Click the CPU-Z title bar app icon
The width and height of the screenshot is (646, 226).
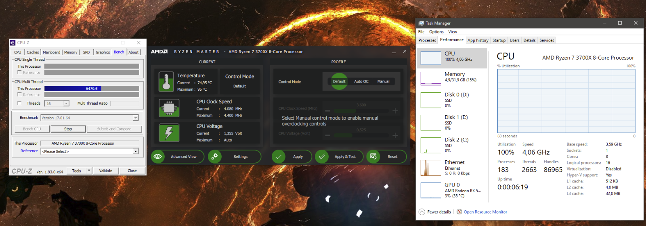click(x=13, y=43)
